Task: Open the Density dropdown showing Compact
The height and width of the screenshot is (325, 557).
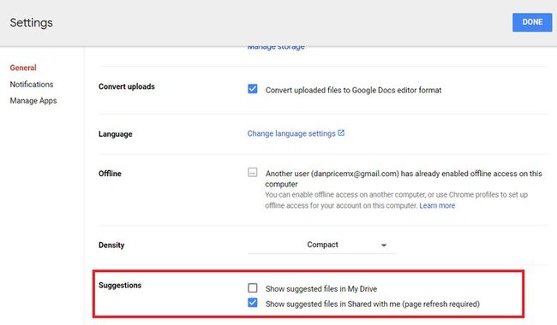Action: 322,245
